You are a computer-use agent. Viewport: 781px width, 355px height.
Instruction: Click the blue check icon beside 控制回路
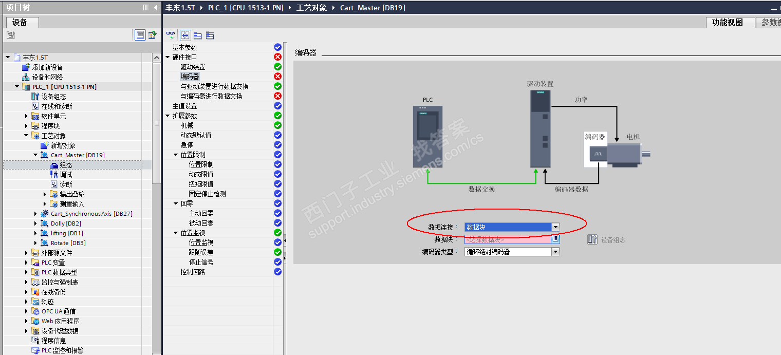coord(278,272)
